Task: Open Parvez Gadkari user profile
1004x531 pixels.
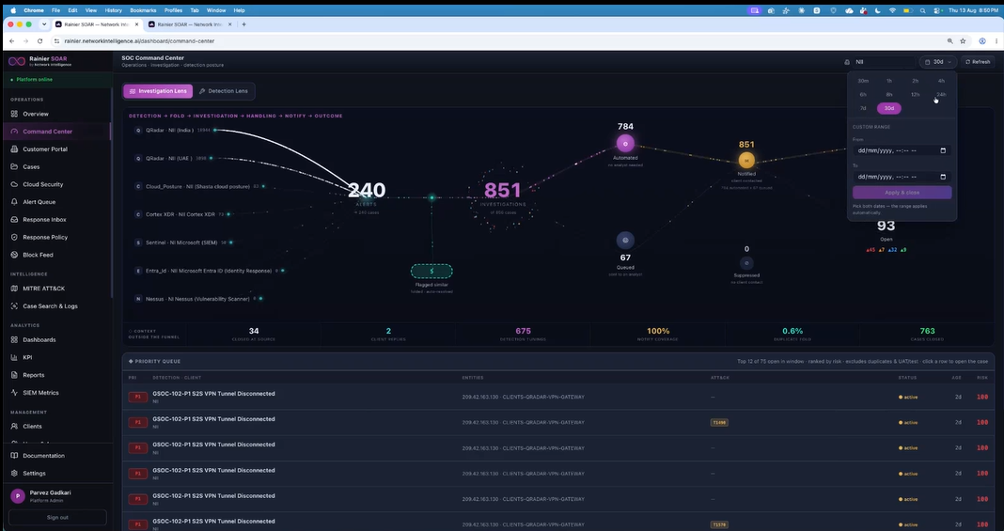Action: click(x=56, y=496)
